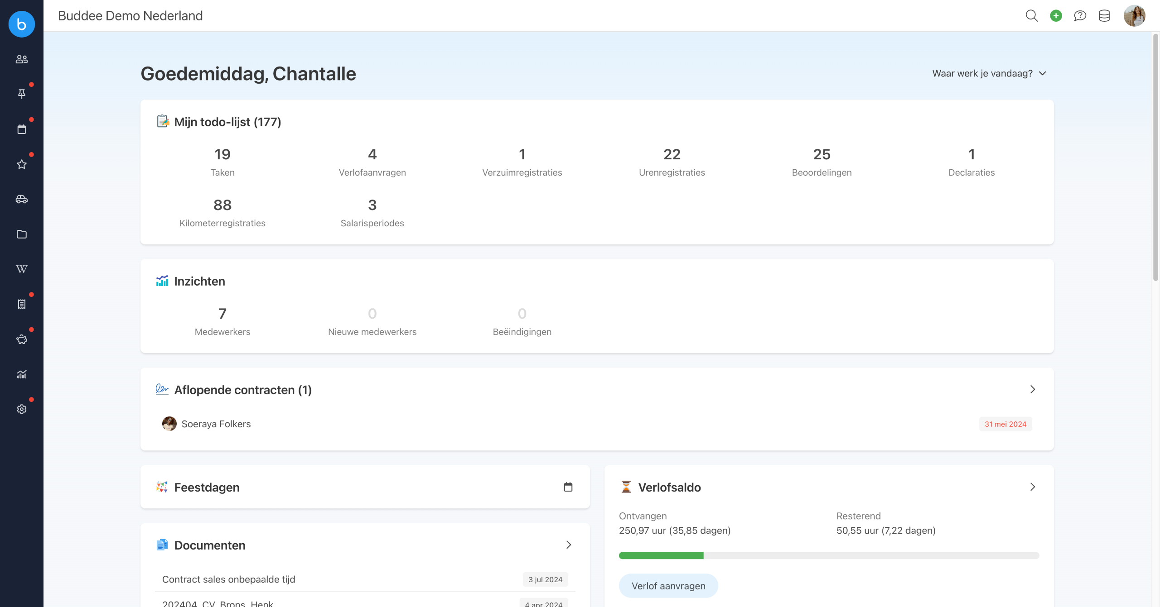Open the employees icon in sidebar
Viewport: 1160px width, 607px height.
pos(22,59)
